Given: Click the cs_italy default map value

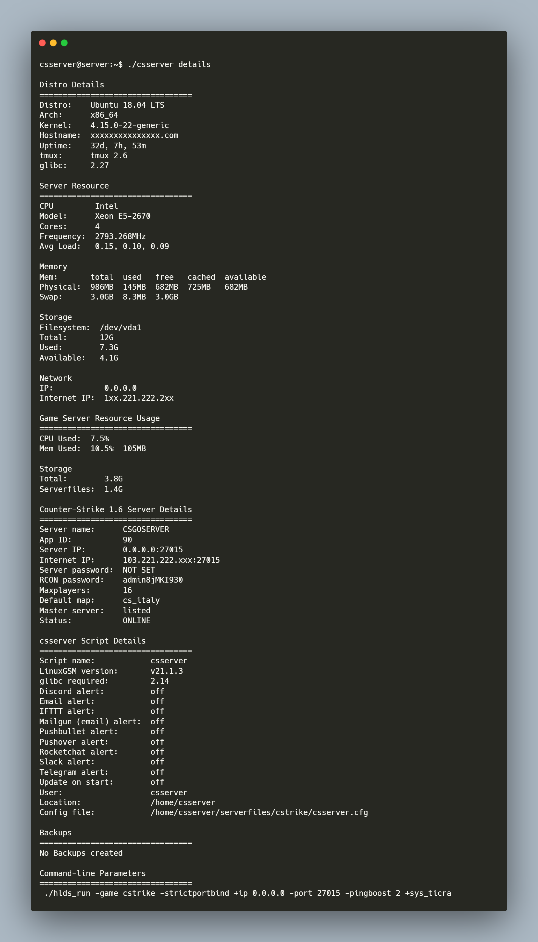Looking at the screenshot, I should [141, 600].
